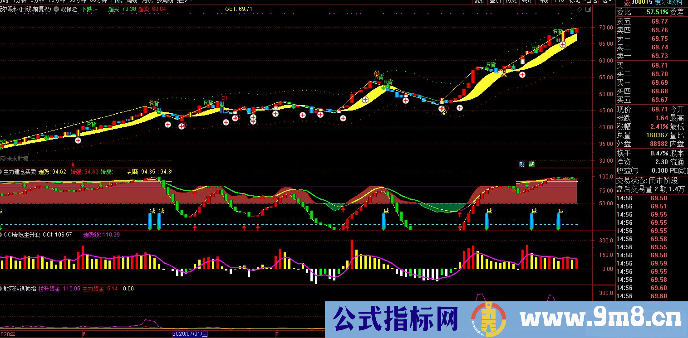Click the 标记 toolbar button

[575, 1]
